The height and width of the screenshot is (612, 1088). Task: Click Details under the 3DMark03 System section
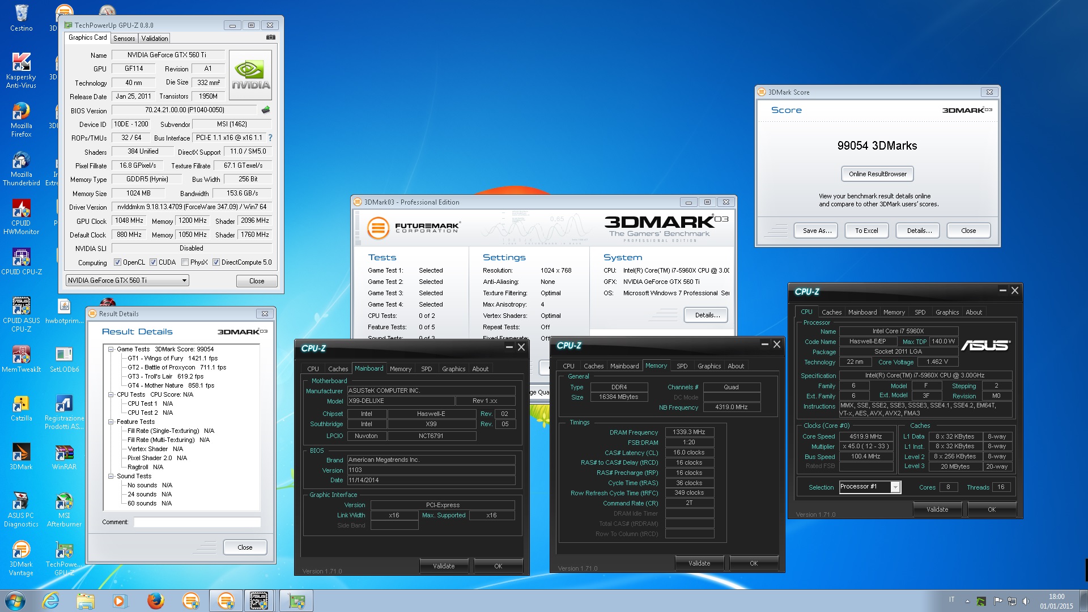pyautogui.click(x=707, y=315)
